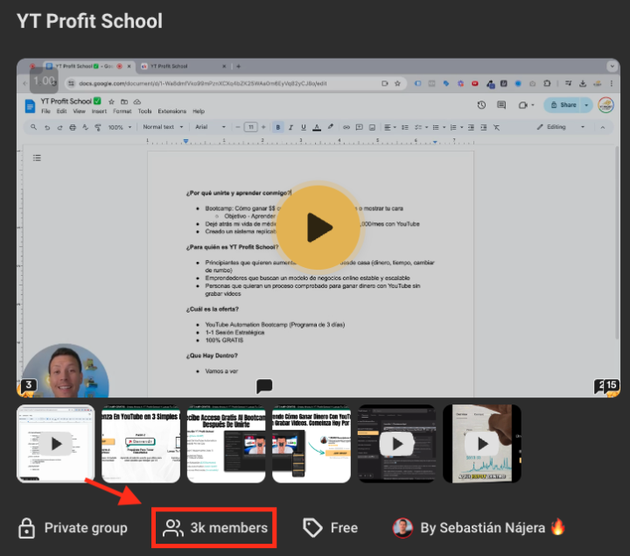Expand the Share button arrow
The image size is (630, 556).
(x=586, y=105)
